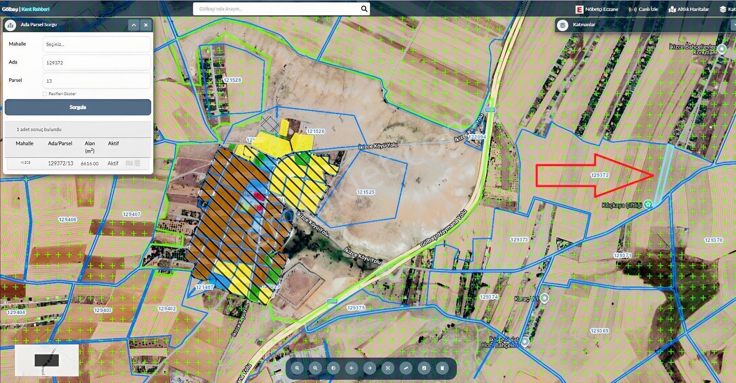Click the globe full extent button

[333, 368]
